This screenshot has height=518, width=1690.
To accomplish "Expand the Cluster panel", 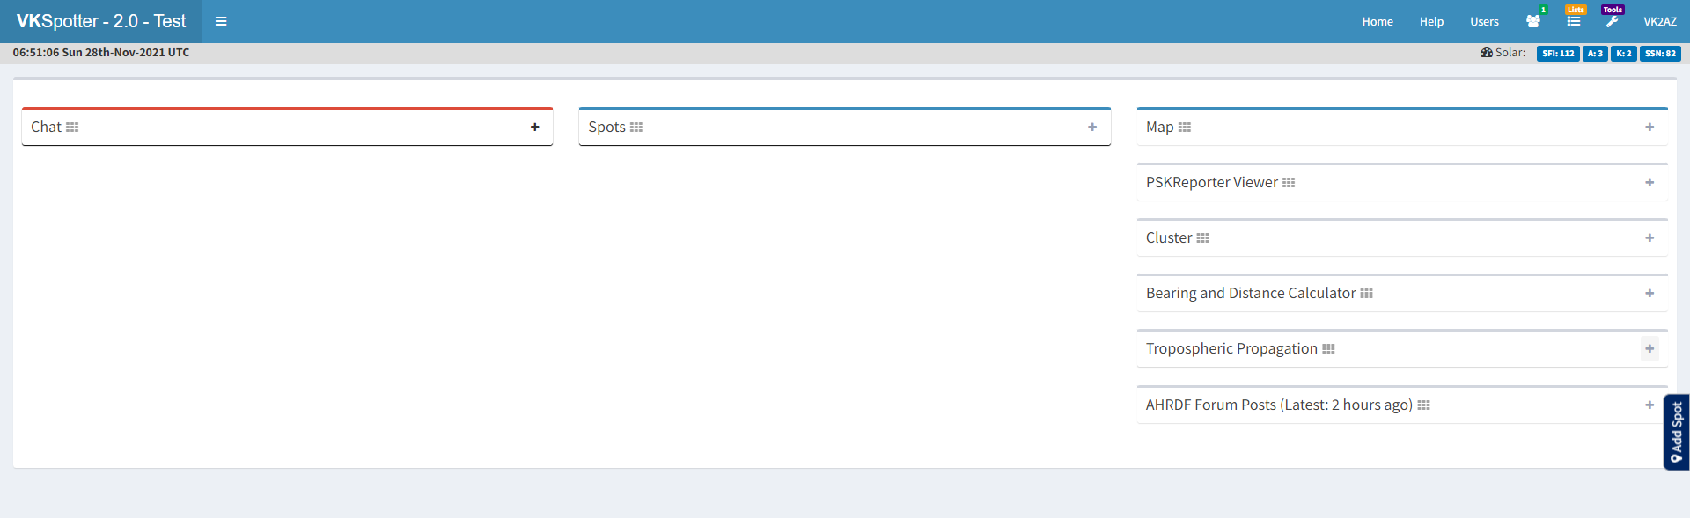I will pyautogui.click(x=1650, y=238).
